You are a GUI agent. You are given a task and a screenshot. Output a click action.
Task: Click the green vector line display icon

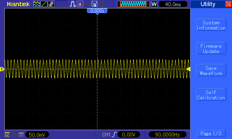click(x=44, y=4)
